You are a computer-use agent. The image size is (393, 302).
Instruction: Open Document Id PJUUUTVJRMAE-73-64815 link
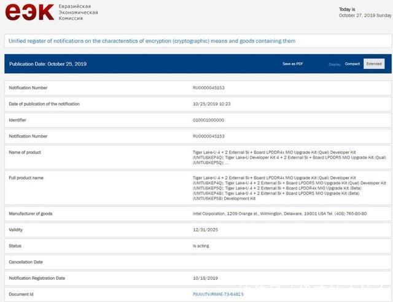point(218,294)
